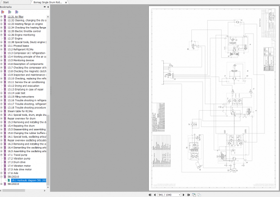Image resolution: width=280 pixels, height=197 pixels.
Task: Click the previous view icon in navigation bar
Action: tap(194, 195)
